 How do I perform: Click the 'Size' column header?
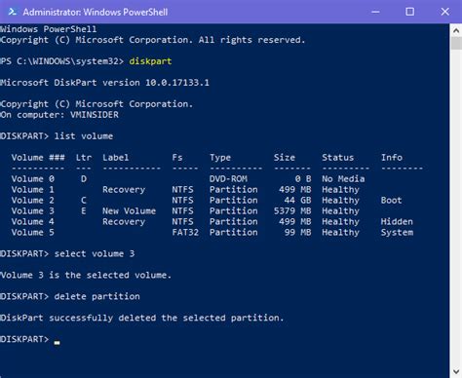point(285,158)
